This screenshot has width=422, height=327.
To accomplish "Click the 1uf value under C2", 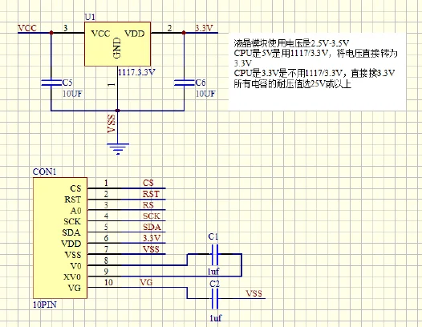I will point(215,318).
